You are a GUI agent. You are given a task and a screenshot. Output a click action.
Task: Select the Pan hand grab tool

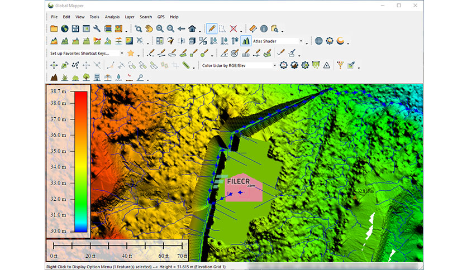149,28
